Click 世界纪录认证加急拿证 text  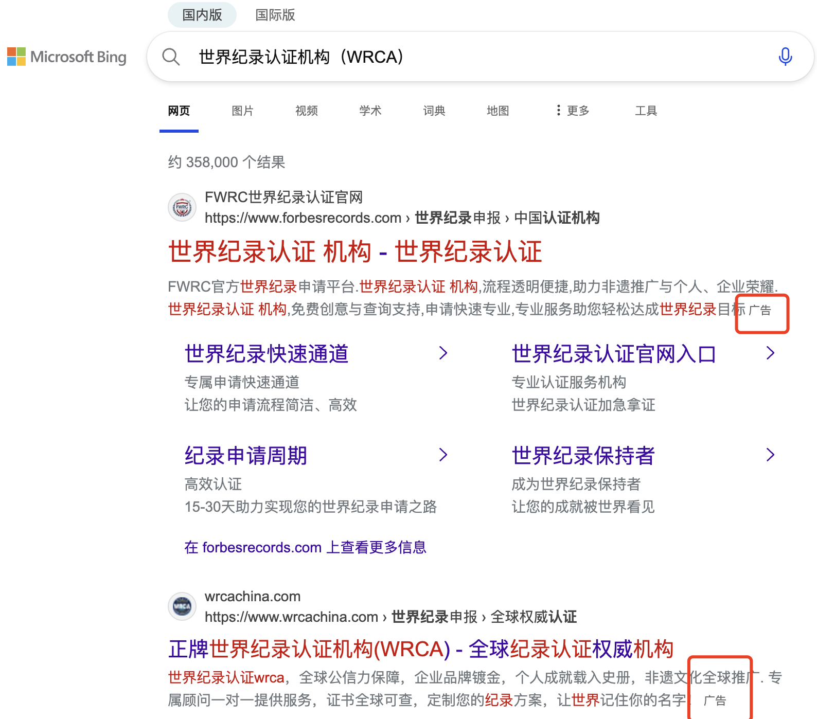pos(583,405)
